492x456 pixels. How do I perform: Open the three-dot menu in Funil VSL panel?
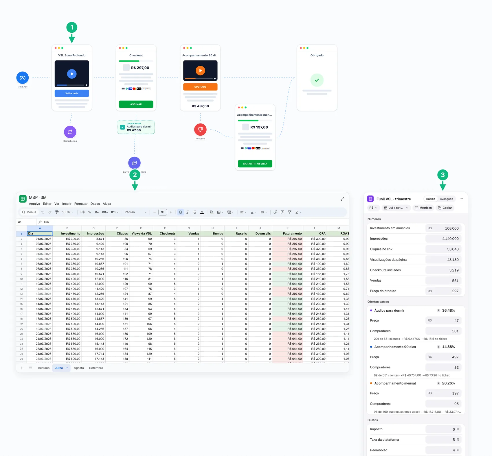pyautogui.click(x=461, y=199)
